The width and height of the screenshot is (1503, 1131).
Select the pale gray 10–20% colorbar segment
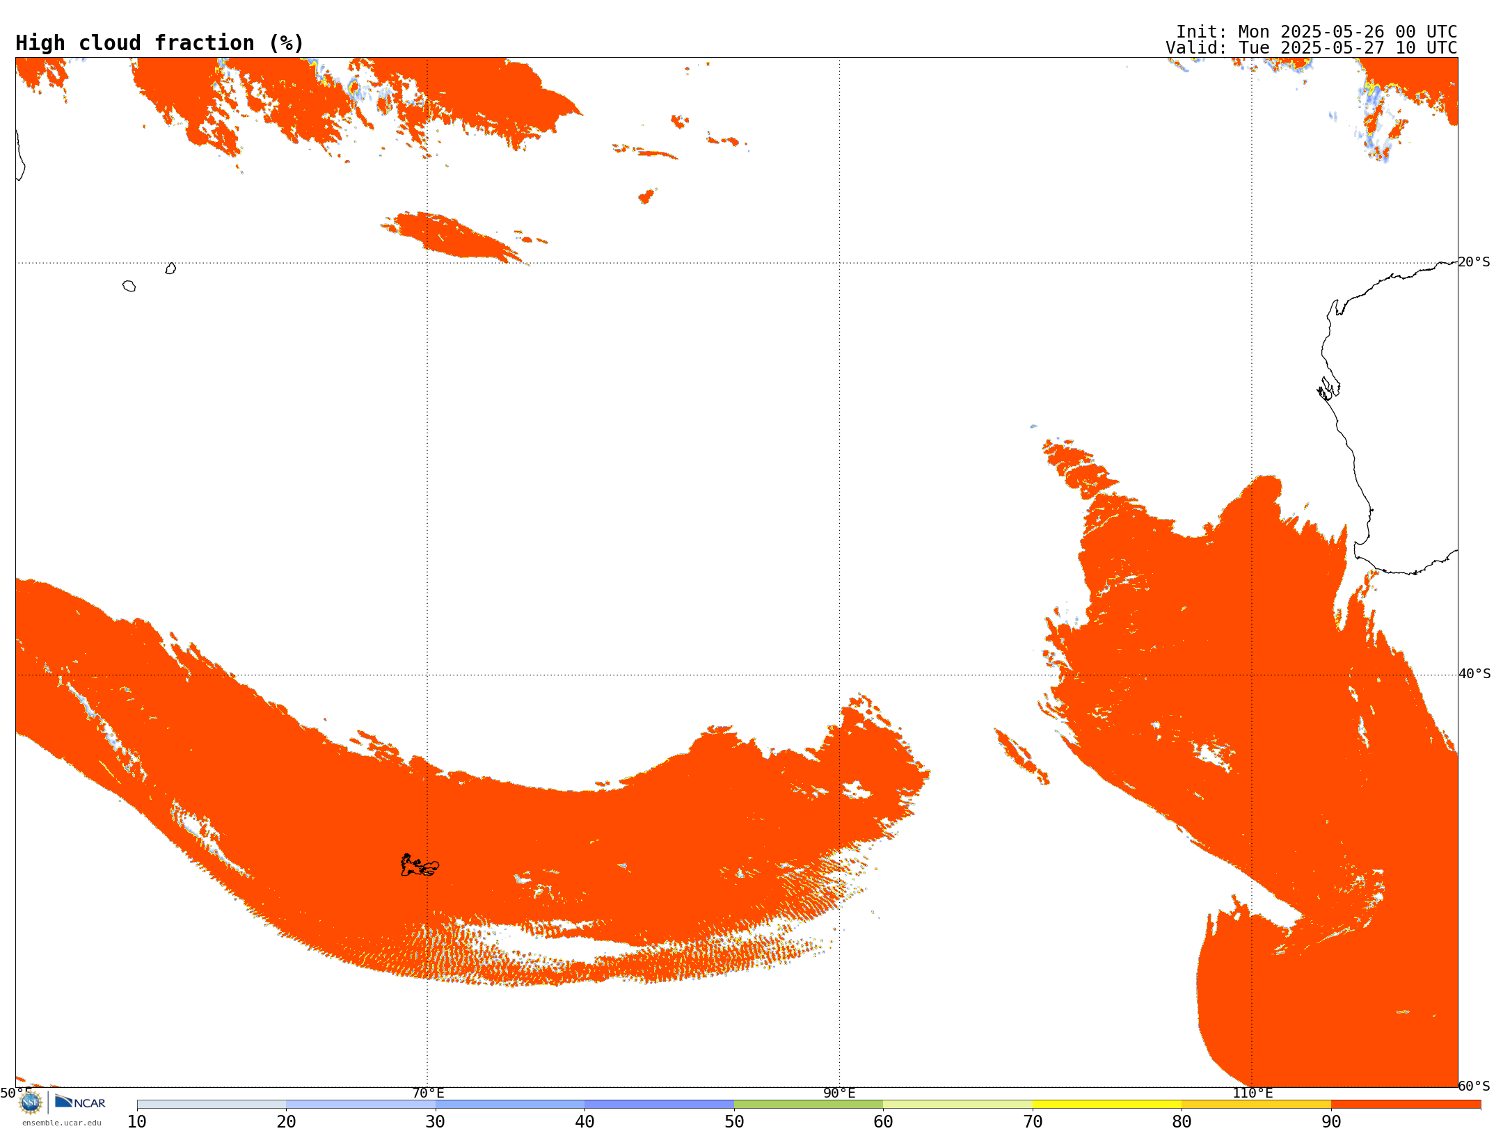click(x=212, y=1105)
